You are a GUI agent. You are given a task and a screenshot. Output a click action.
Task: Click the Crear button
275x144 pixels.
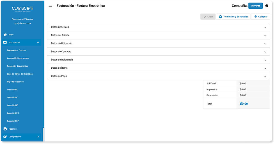click(208, 17)
